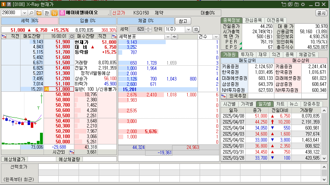Click 키움증권 in 매도상위 column
This screenshot has width=330, height=185.
coord(230,66)
